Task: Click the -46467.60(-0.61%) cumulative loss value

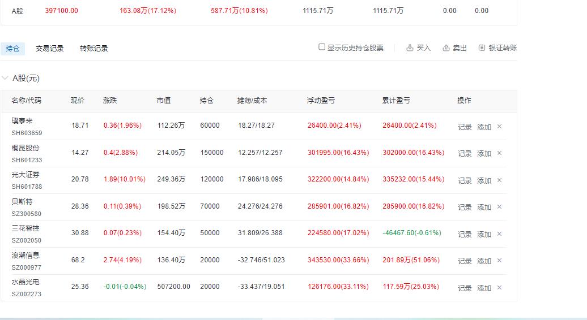Action: [412, 233]
